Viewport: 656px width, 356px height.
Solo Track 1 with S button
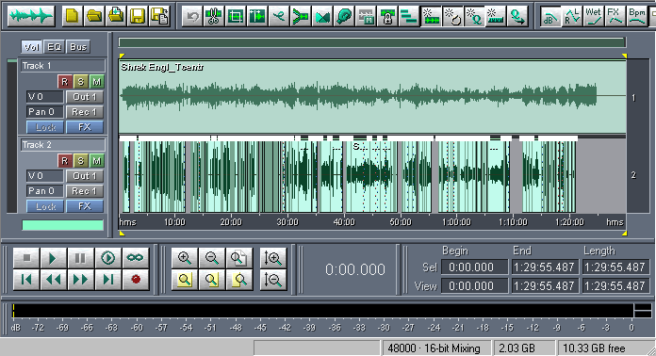81,82
